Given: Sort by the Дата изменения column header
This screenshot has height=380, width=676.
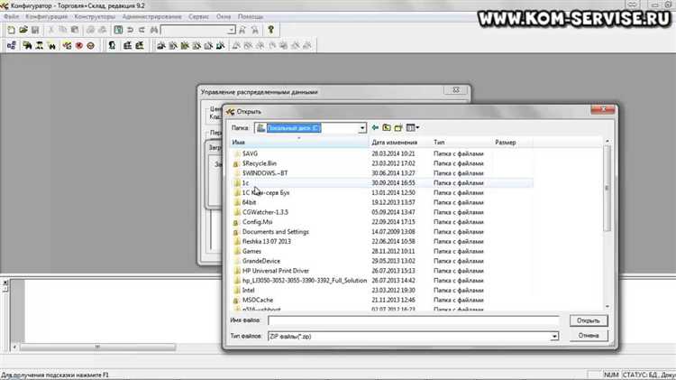Looking at the screenshot, I should coord(399,142).
